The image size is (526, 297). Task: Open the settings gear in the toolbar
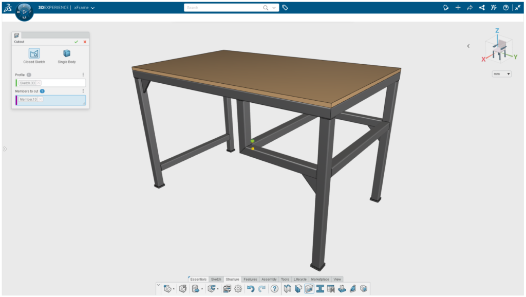pos(238,289)
